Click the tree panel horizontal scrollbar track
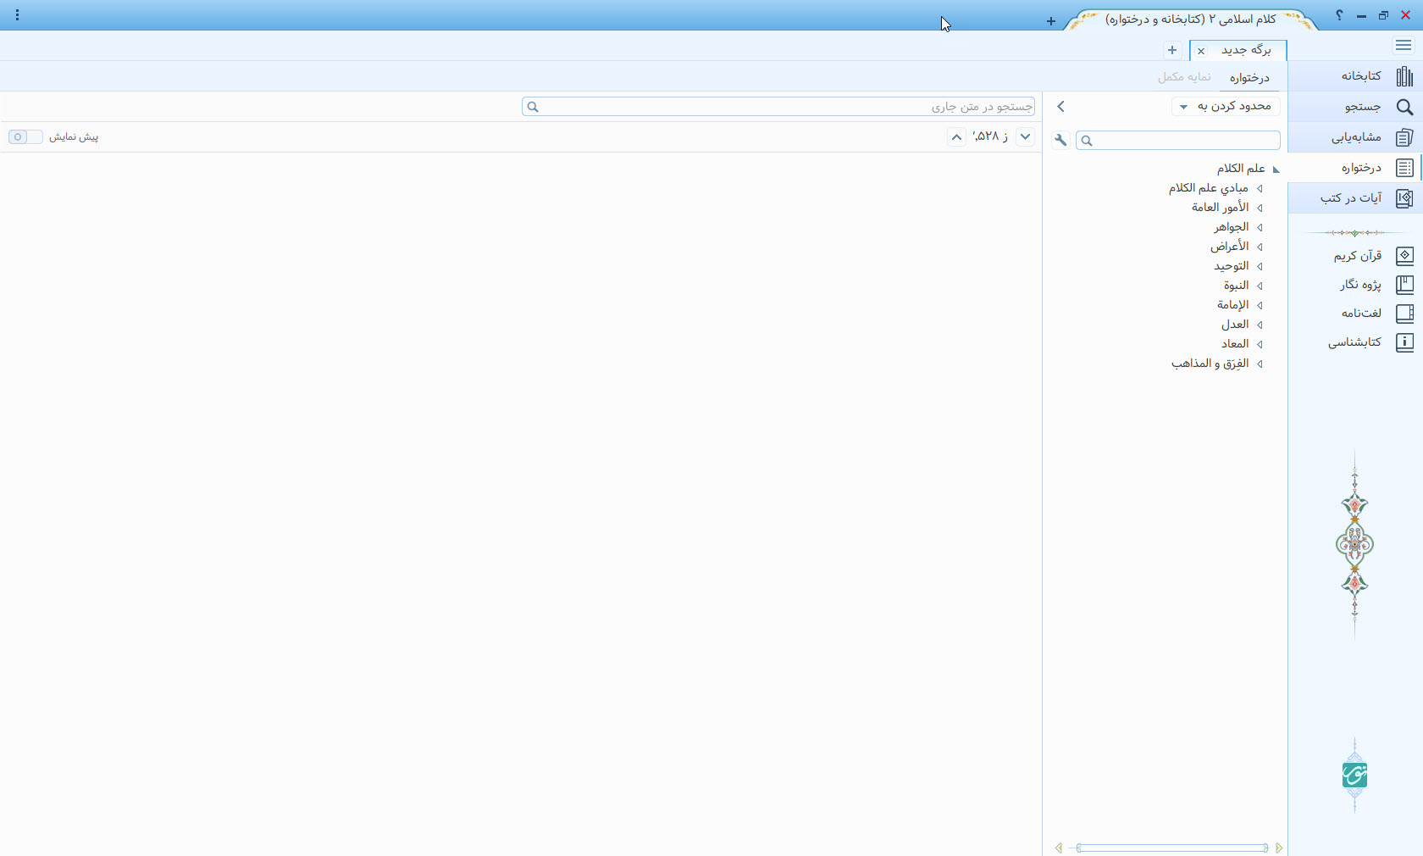The image size is (1423, 856). pyautogui.click(x=1172, y=848)
